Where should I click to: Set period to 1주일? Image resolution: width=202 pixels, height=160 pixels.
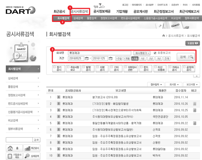point(119,58)
